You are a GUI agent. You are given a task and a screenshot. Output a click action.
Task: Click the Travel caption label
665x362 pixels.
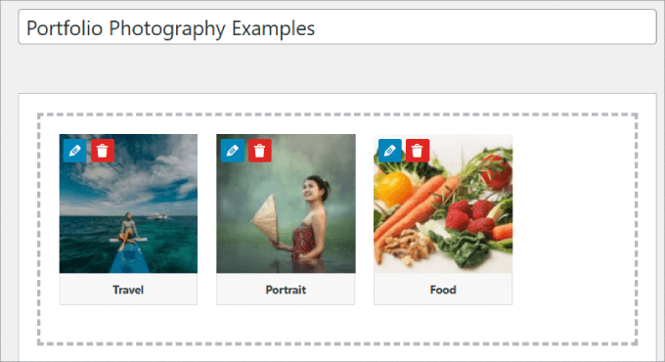pyautogui.click(x=128, y=290)
